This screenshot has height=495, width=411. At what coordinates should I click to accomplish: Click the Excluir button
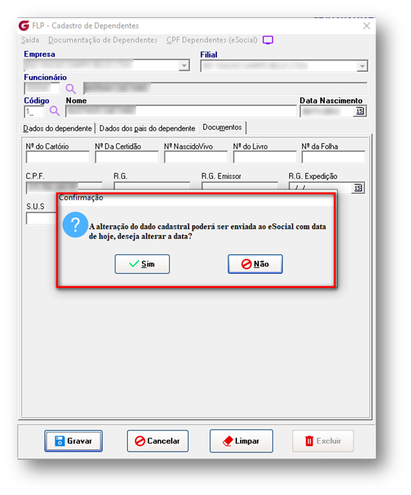(x=323, y=441)
